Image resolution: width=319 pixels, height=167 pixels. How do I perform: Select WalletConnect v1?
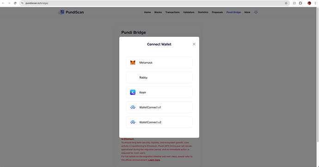(x=159, y=107)
